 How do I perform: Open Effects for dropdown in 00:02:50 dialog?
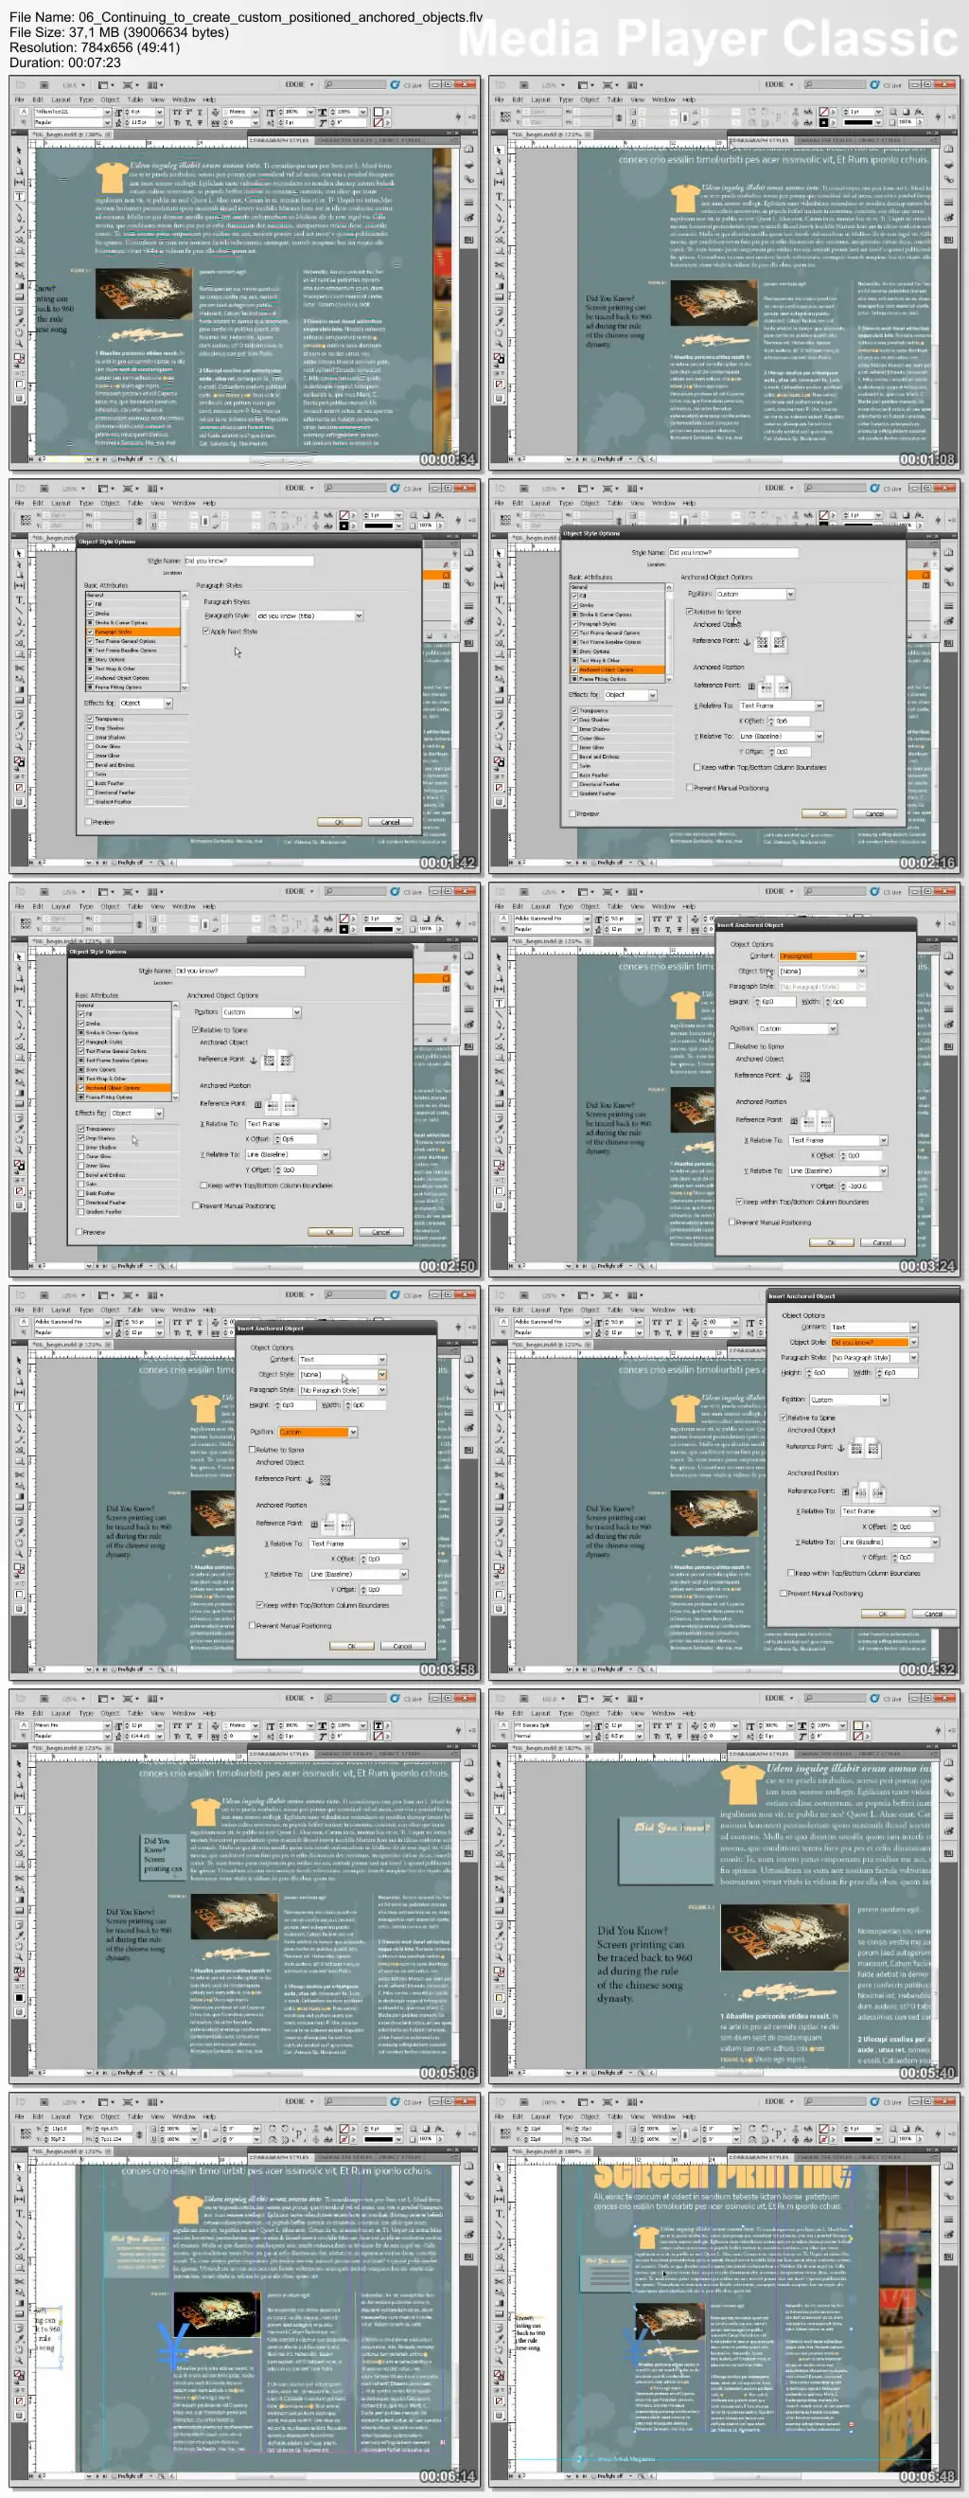136,1114
